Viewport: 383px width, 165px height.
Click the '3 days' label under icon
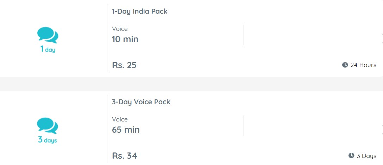[x=48, y=140]
